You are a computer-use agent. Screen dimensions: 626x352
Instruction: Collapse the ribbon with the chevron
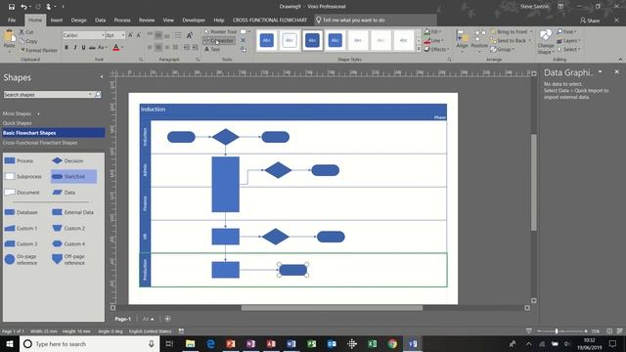620,59
